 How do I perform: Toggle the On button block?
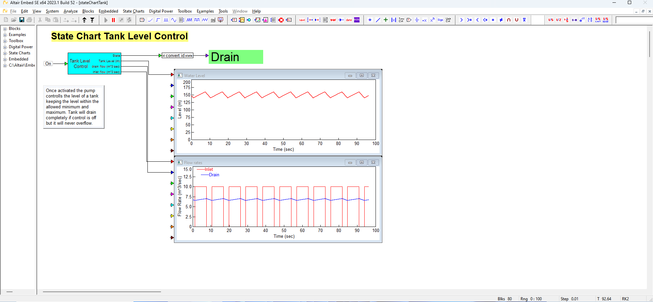[x=48, y=64]
